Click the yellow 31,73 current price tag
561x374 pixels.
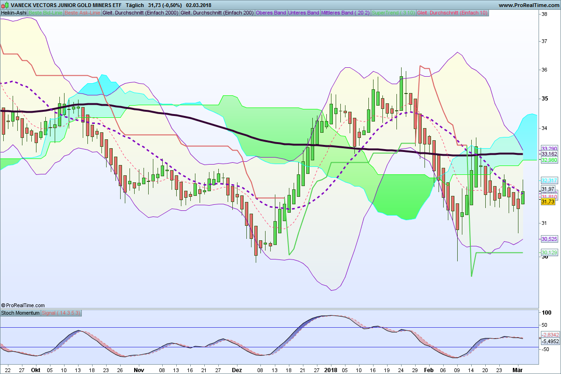point(548,201)
